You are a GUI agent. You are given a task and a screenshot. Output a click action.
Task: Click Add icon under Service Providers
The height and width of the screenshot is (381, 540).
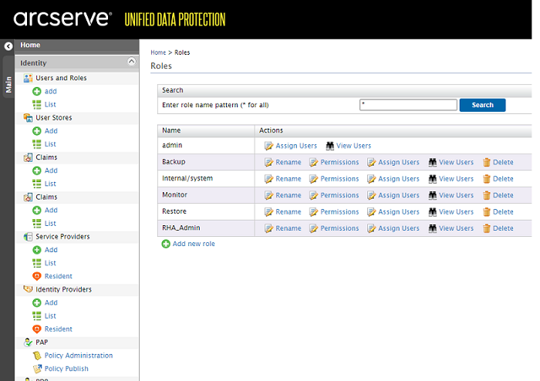(x=37, y=250)
